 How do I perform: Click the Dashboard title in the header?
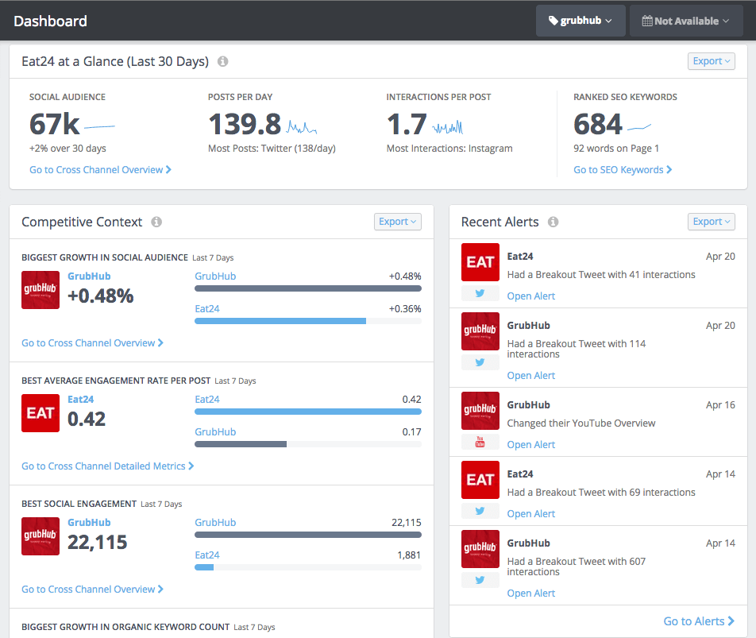(50, 21)
